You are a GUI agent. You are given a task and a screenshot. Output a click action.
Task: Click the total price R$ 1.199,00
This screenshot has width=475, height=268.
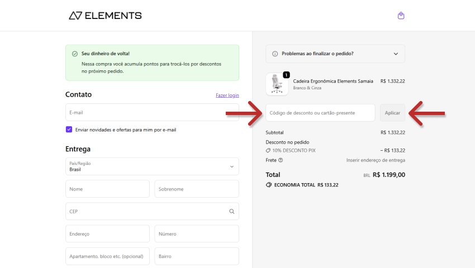(389, 175)
